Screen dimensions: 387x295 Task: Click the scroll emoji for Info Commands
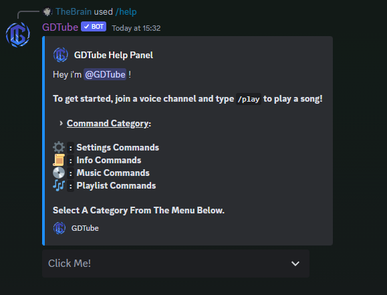pos(59,160)
